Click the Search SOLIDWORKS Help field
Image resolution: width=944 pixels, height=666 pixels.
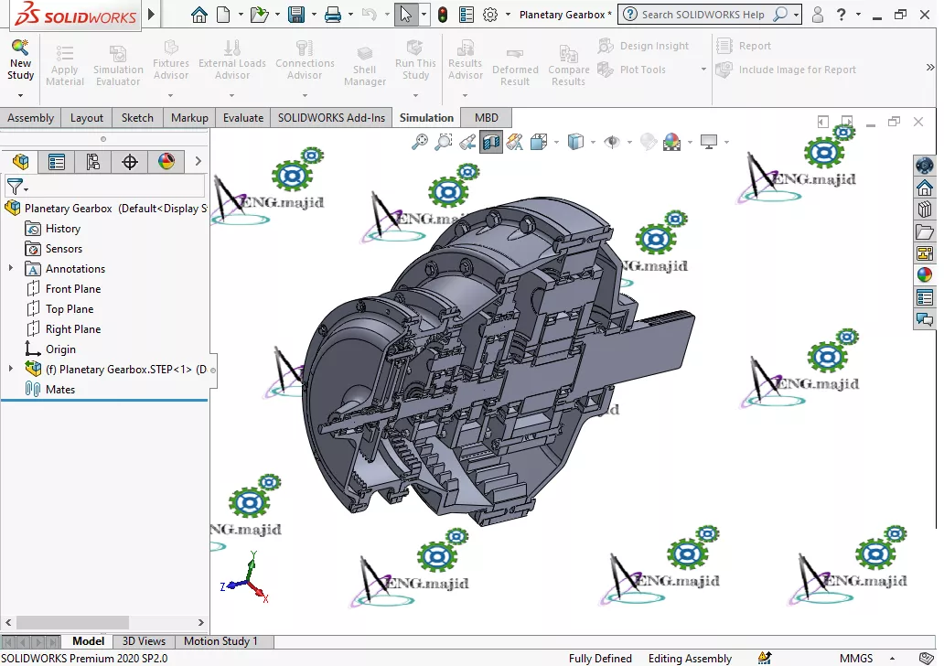[x=704, y=15]
